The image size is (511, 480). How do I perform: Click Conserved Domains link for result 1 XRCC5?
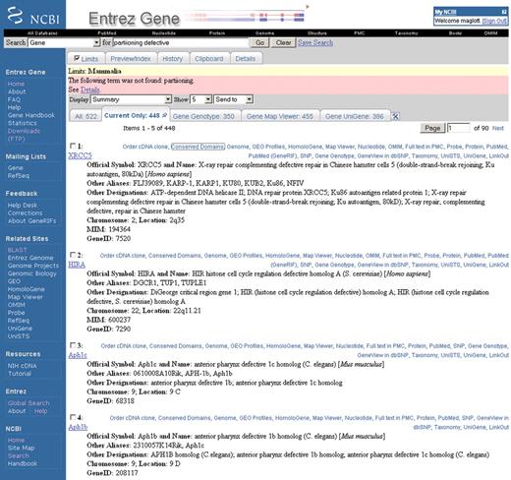pos(198,147)
